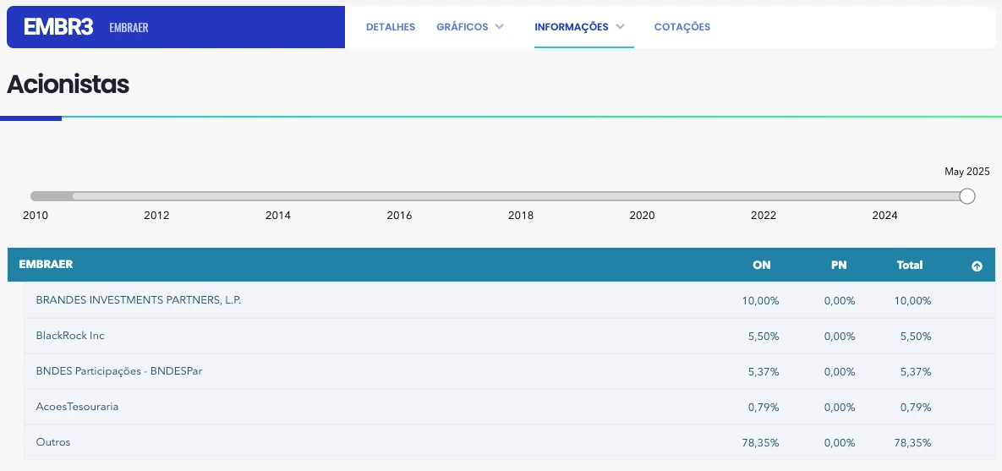1002x471 pixels.
Task: Click the EMBRAER company name in the header
Action: point(129,27)
